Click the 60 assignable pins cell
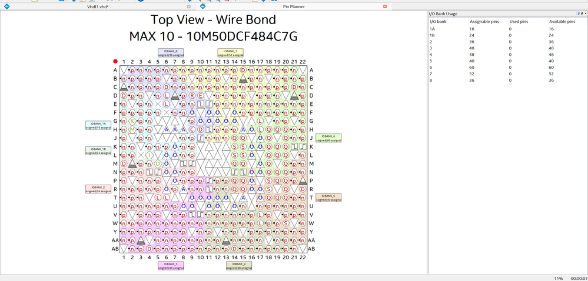 pos(471,67)
